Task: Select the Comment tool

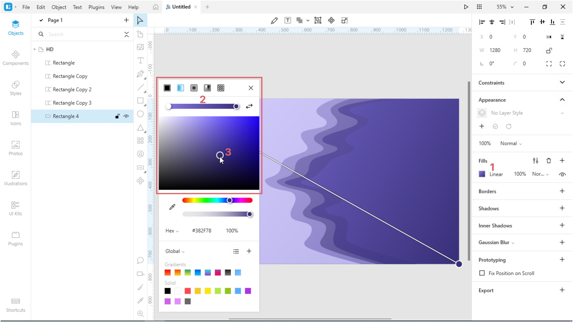Action: point(140,261)
